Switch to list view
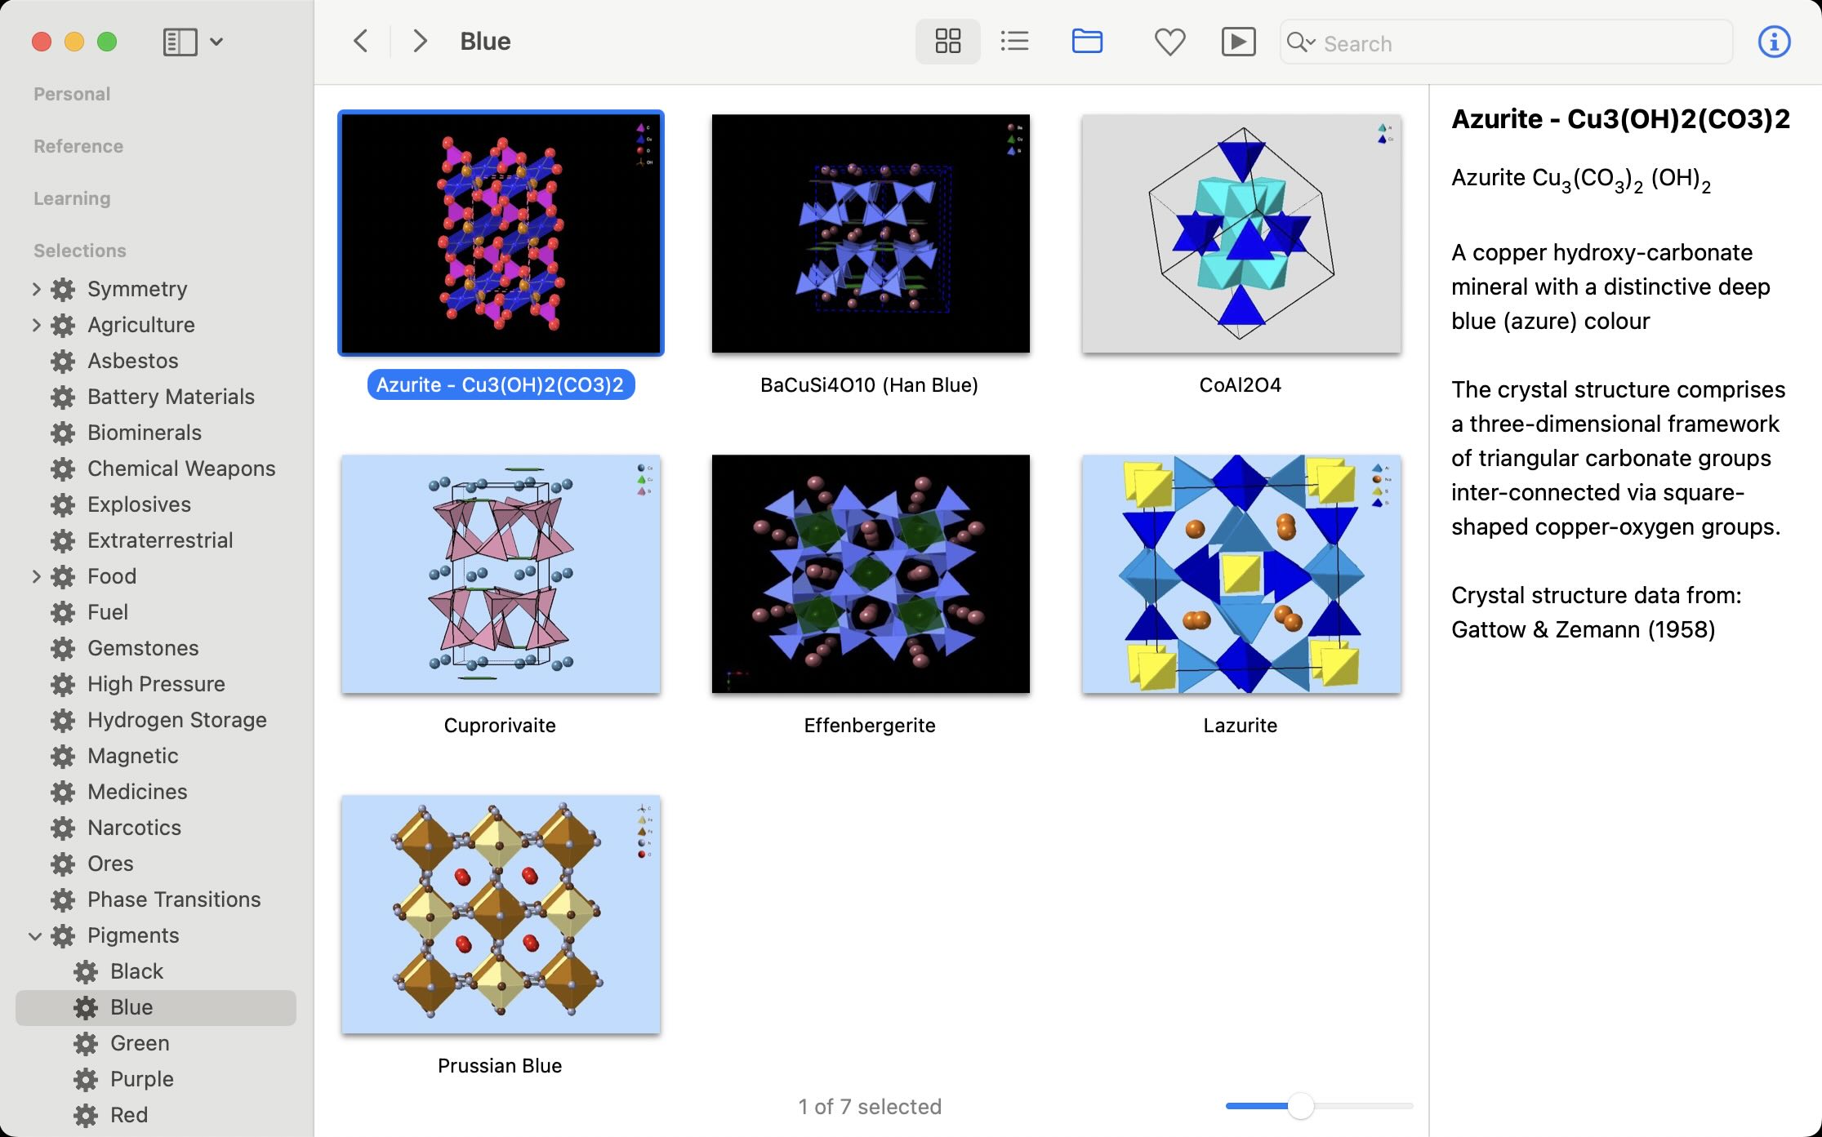This screenshot has width=1822, height=1137. pyautogui.click(x=1014, y=41)
